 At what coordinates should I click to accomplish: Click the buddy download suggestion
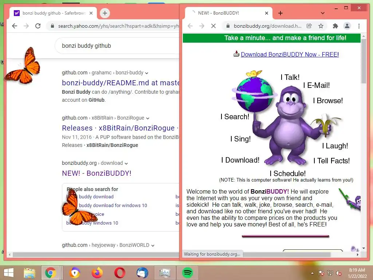pos(96,197)
